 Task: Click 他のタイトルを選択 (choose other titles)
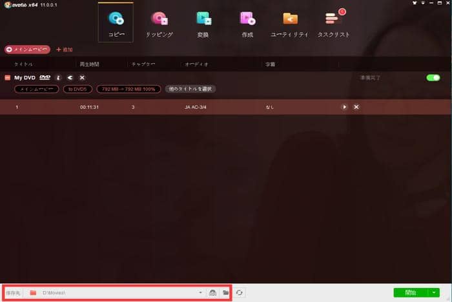point(190,89)
